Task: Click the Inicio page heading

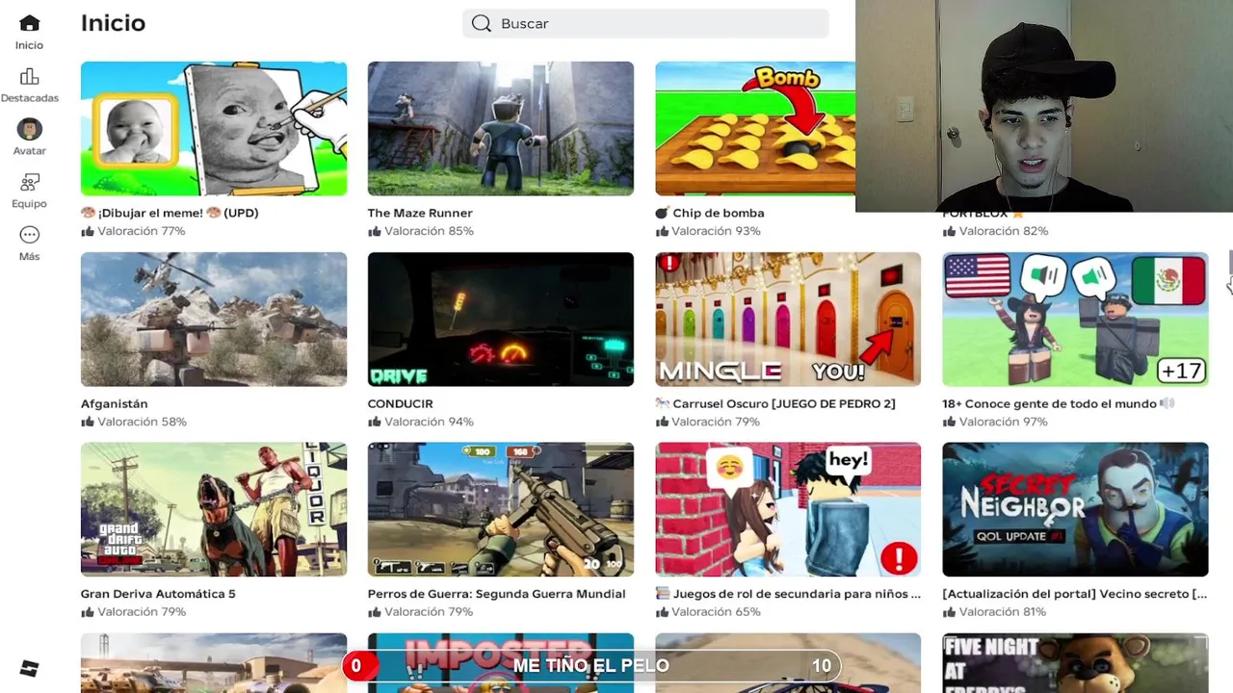Action: pyautogui.click(x=113, y=23)
